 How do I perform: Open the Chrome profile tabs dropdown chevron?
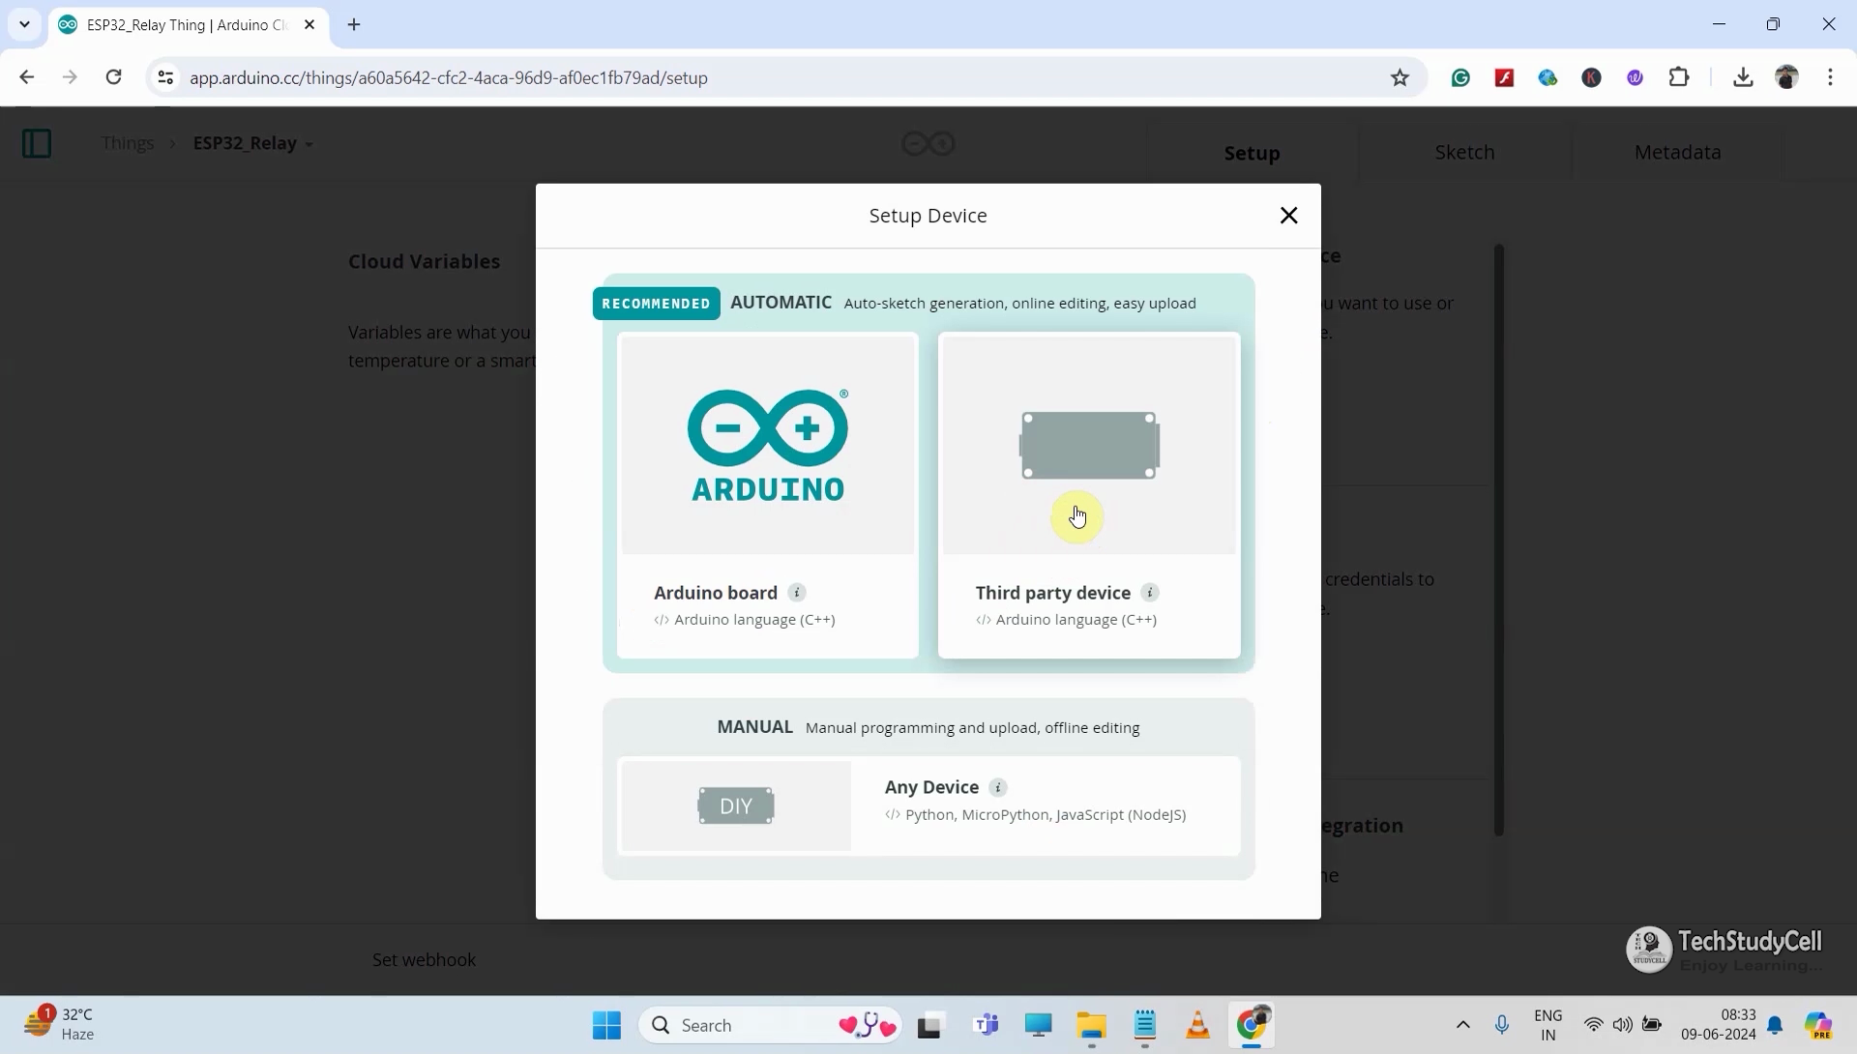(x=24, y=24)
